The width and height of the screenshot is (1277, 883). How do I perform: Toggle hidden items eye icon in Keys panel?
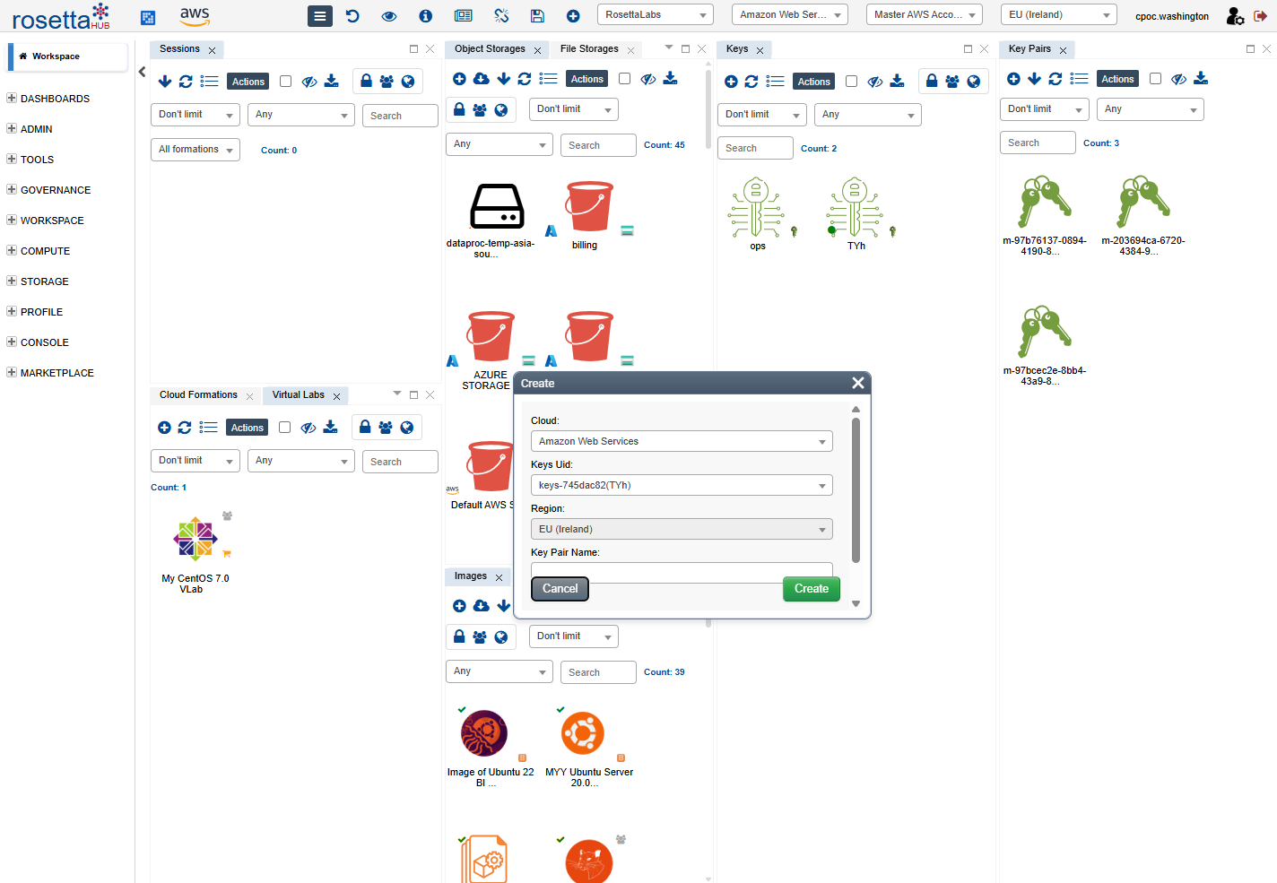click(x=875, y=82)
